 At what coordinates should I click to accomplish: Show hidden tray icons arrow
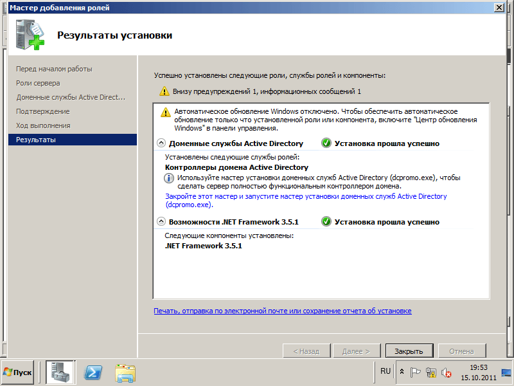point(402,372)
